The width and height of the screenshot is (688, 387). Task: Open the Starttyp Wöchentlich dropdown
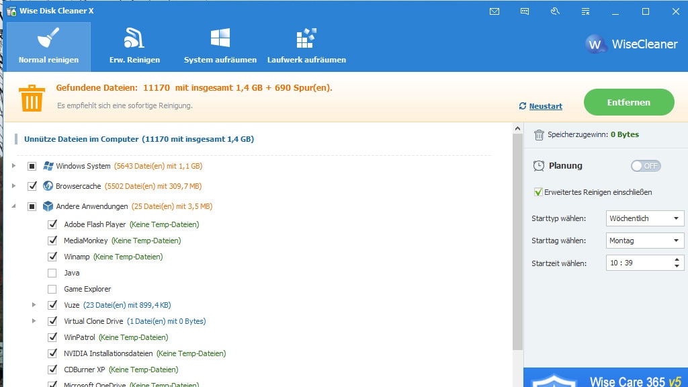click(x=645, y=218)
